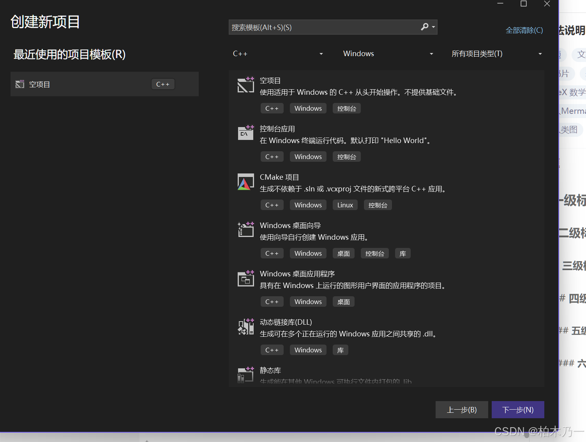Viewport: 586px width, 442px height.
Task: Click the 控制台 tag under 控制台应用
Action: (347, 157)
